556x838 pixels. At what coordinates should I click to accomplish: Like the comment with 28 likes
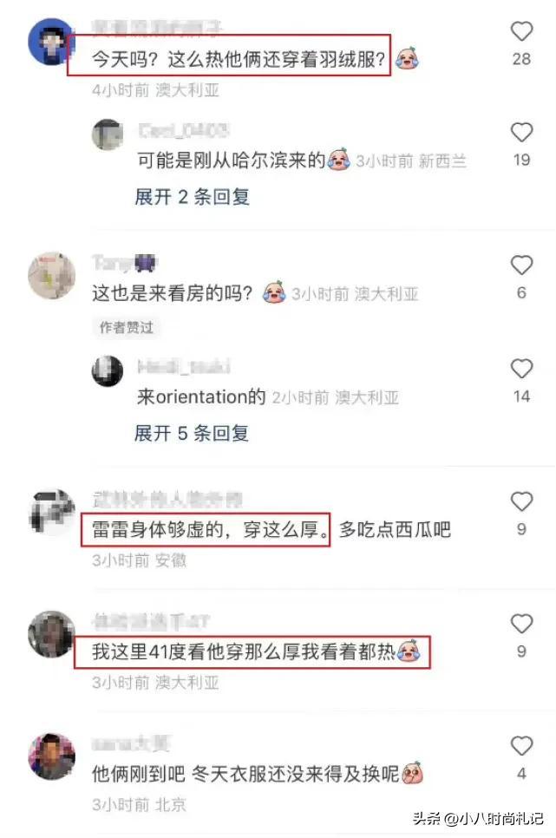pyautogui.click(x=521, y=31)
